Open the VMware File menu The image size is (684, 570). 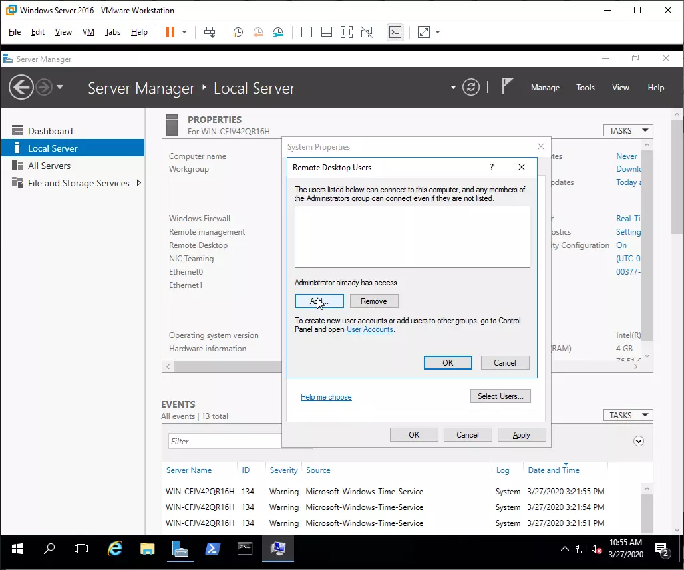point(15,32)
